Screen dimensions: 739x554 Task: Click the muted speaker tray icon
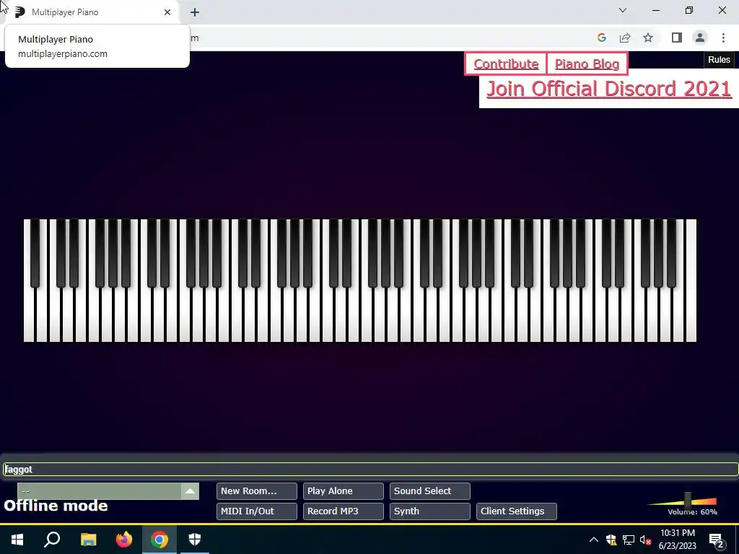point(645,540)
